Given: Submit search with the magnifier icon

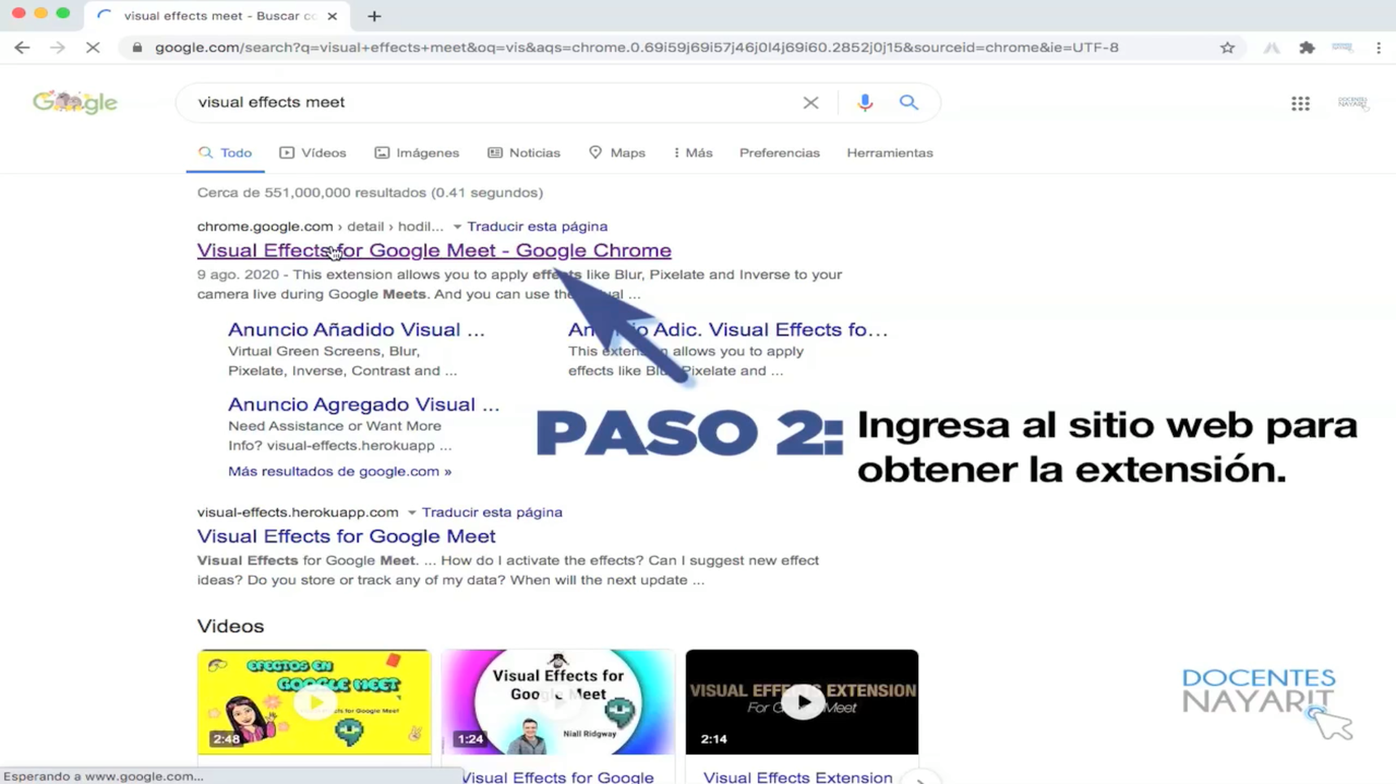Looking at the screenshot, I should tap(908, 103).
